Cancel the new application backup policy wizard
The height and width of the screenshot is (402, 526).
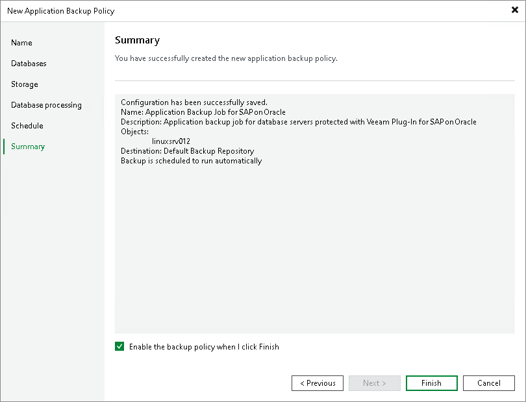(488, 383)
